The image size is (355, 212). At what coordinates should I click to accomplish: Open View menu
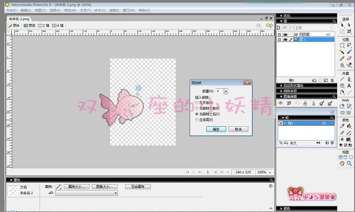[40, 10]
